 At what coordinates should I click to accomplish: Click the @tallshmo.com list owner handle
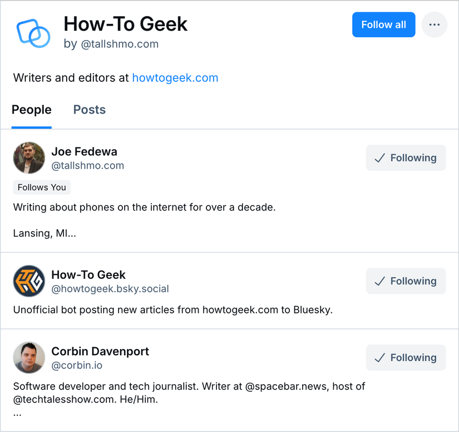[120, 43]
